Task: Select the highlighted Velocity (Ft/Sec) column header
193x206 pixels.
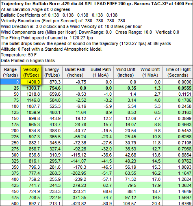Action: 31,72
